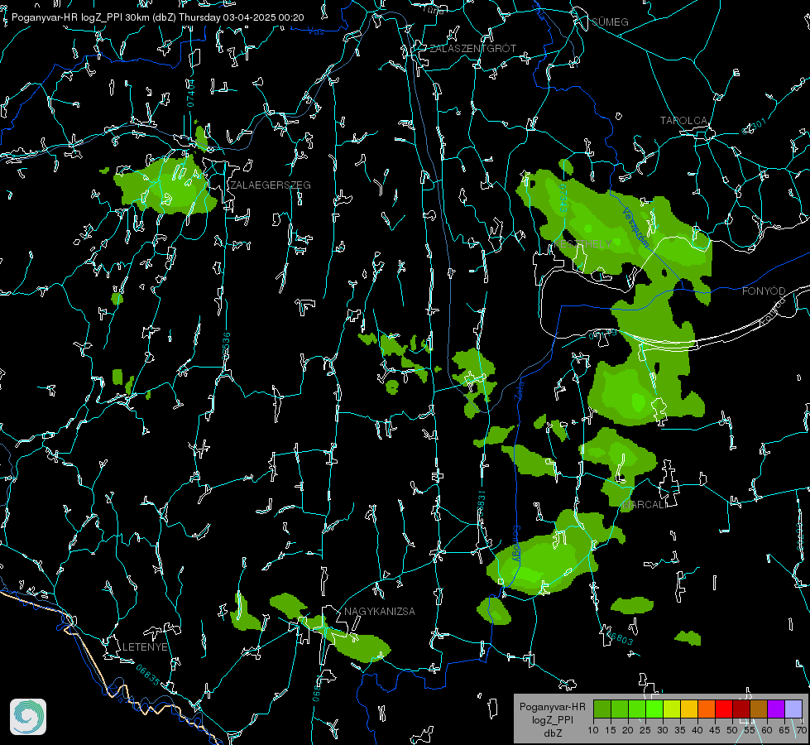Select the 30–35 dBZ yellow-green swatch
This screenshot has height=745, width=810.
pos(672,709)
